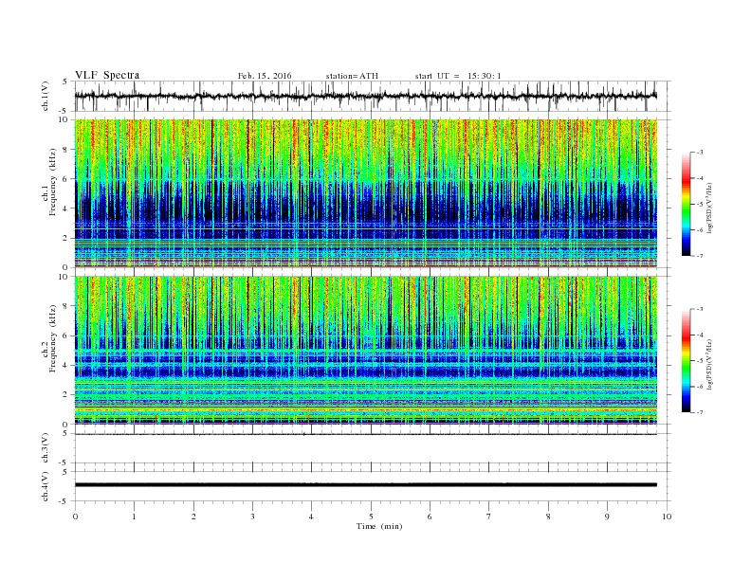Image resolution: width=751 pixels, height=580 pixels.
Task: Click the "9" tick label on the time axis
Action: (x=607, y=517)
